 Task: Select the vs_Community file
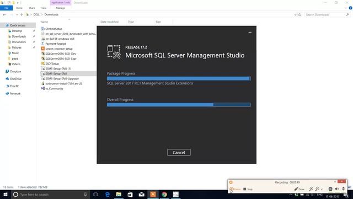click(x=54, y=88)
